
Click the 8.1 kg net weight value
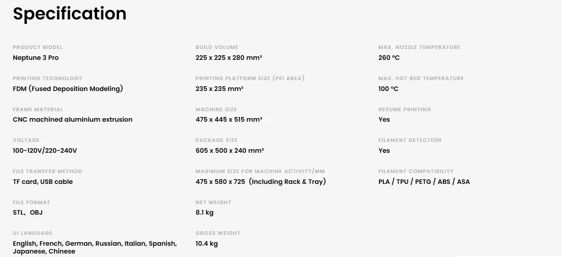(x=204, y=212)
